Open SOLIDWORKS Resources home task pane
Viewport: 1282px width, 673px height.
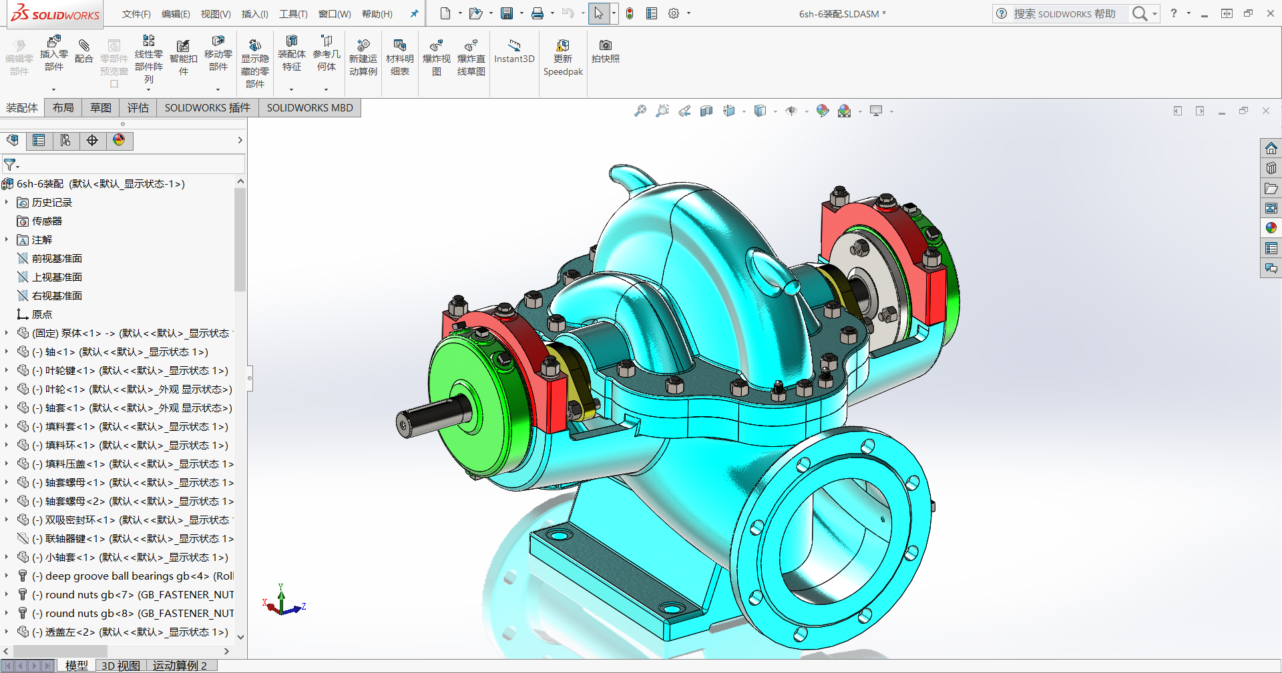1271,148
